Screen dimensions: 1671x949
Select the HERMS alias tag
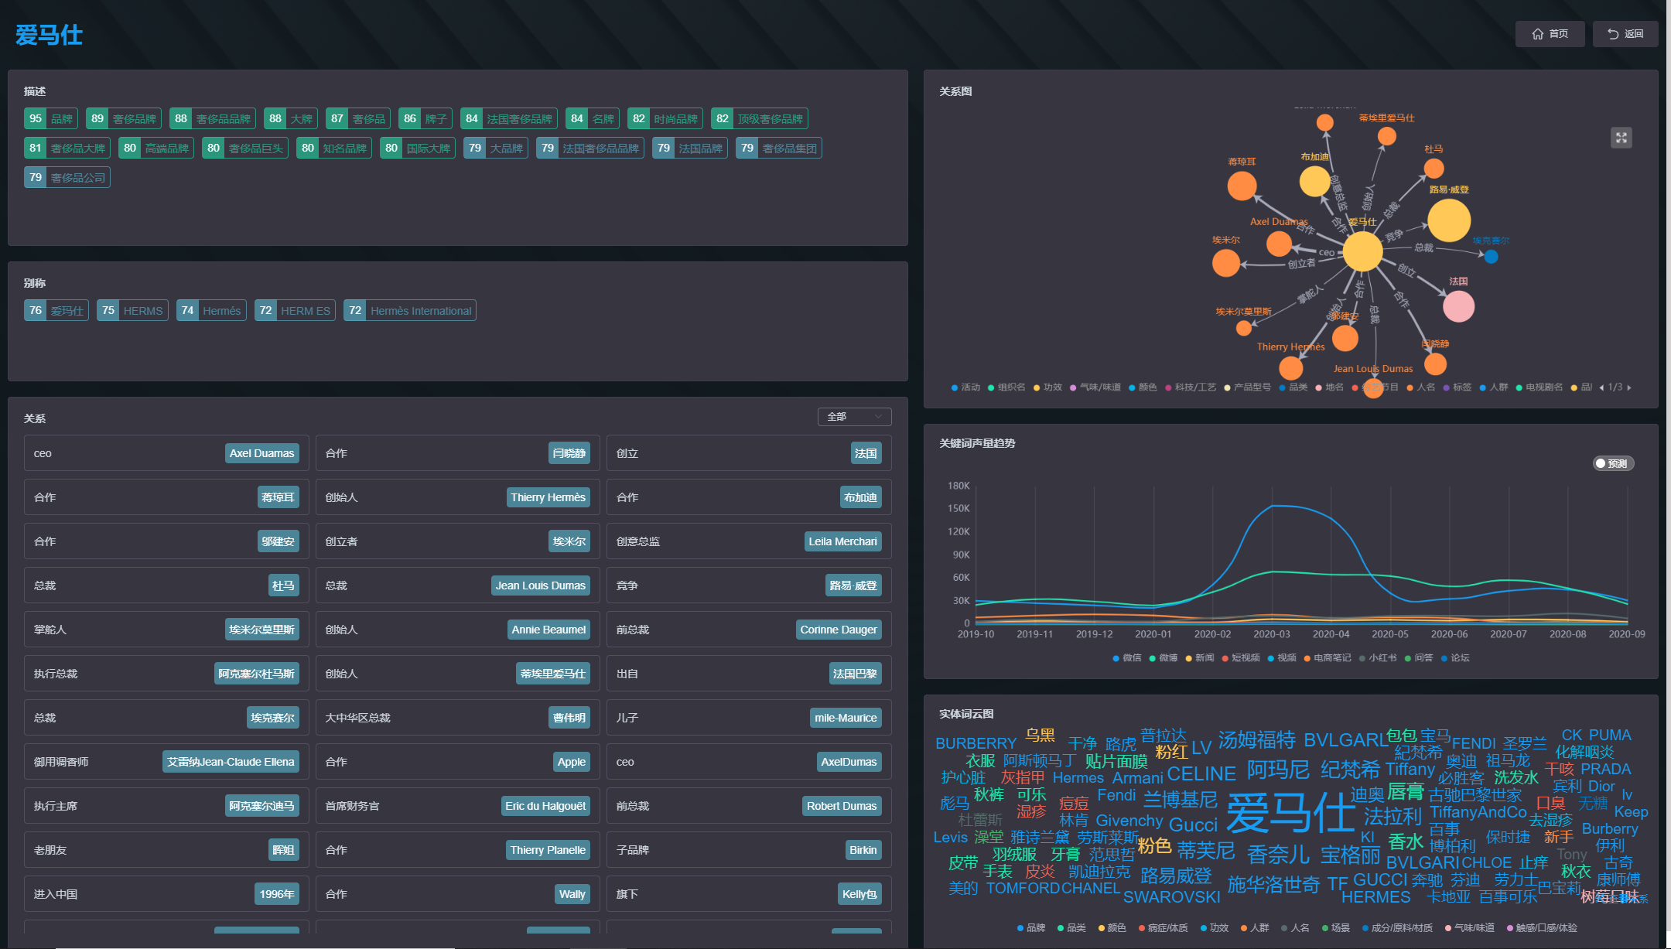[132, 311]
